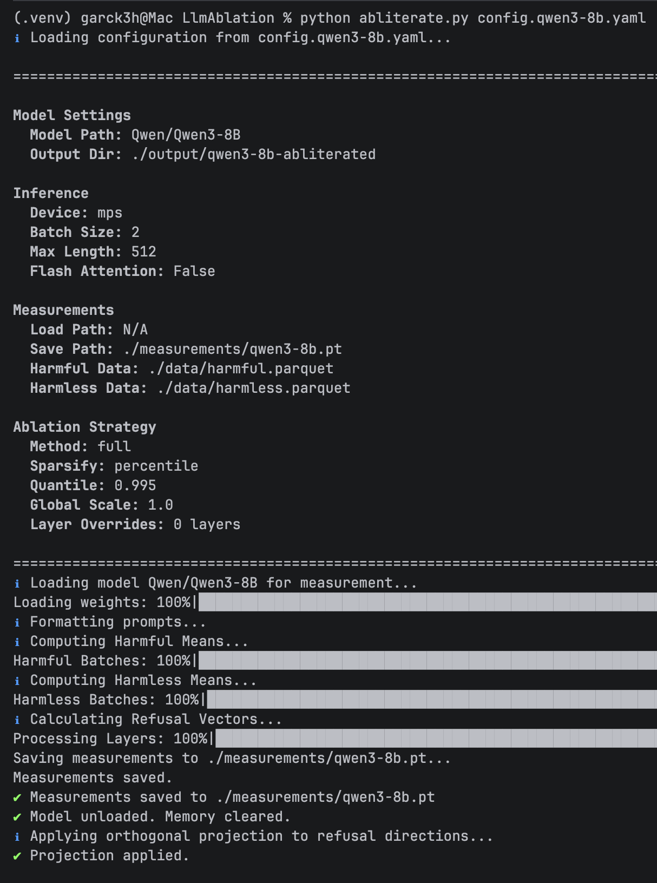
Task: Click info icon beside Loading configuration line
Action: pyautogui.click(x=17, y=38)
